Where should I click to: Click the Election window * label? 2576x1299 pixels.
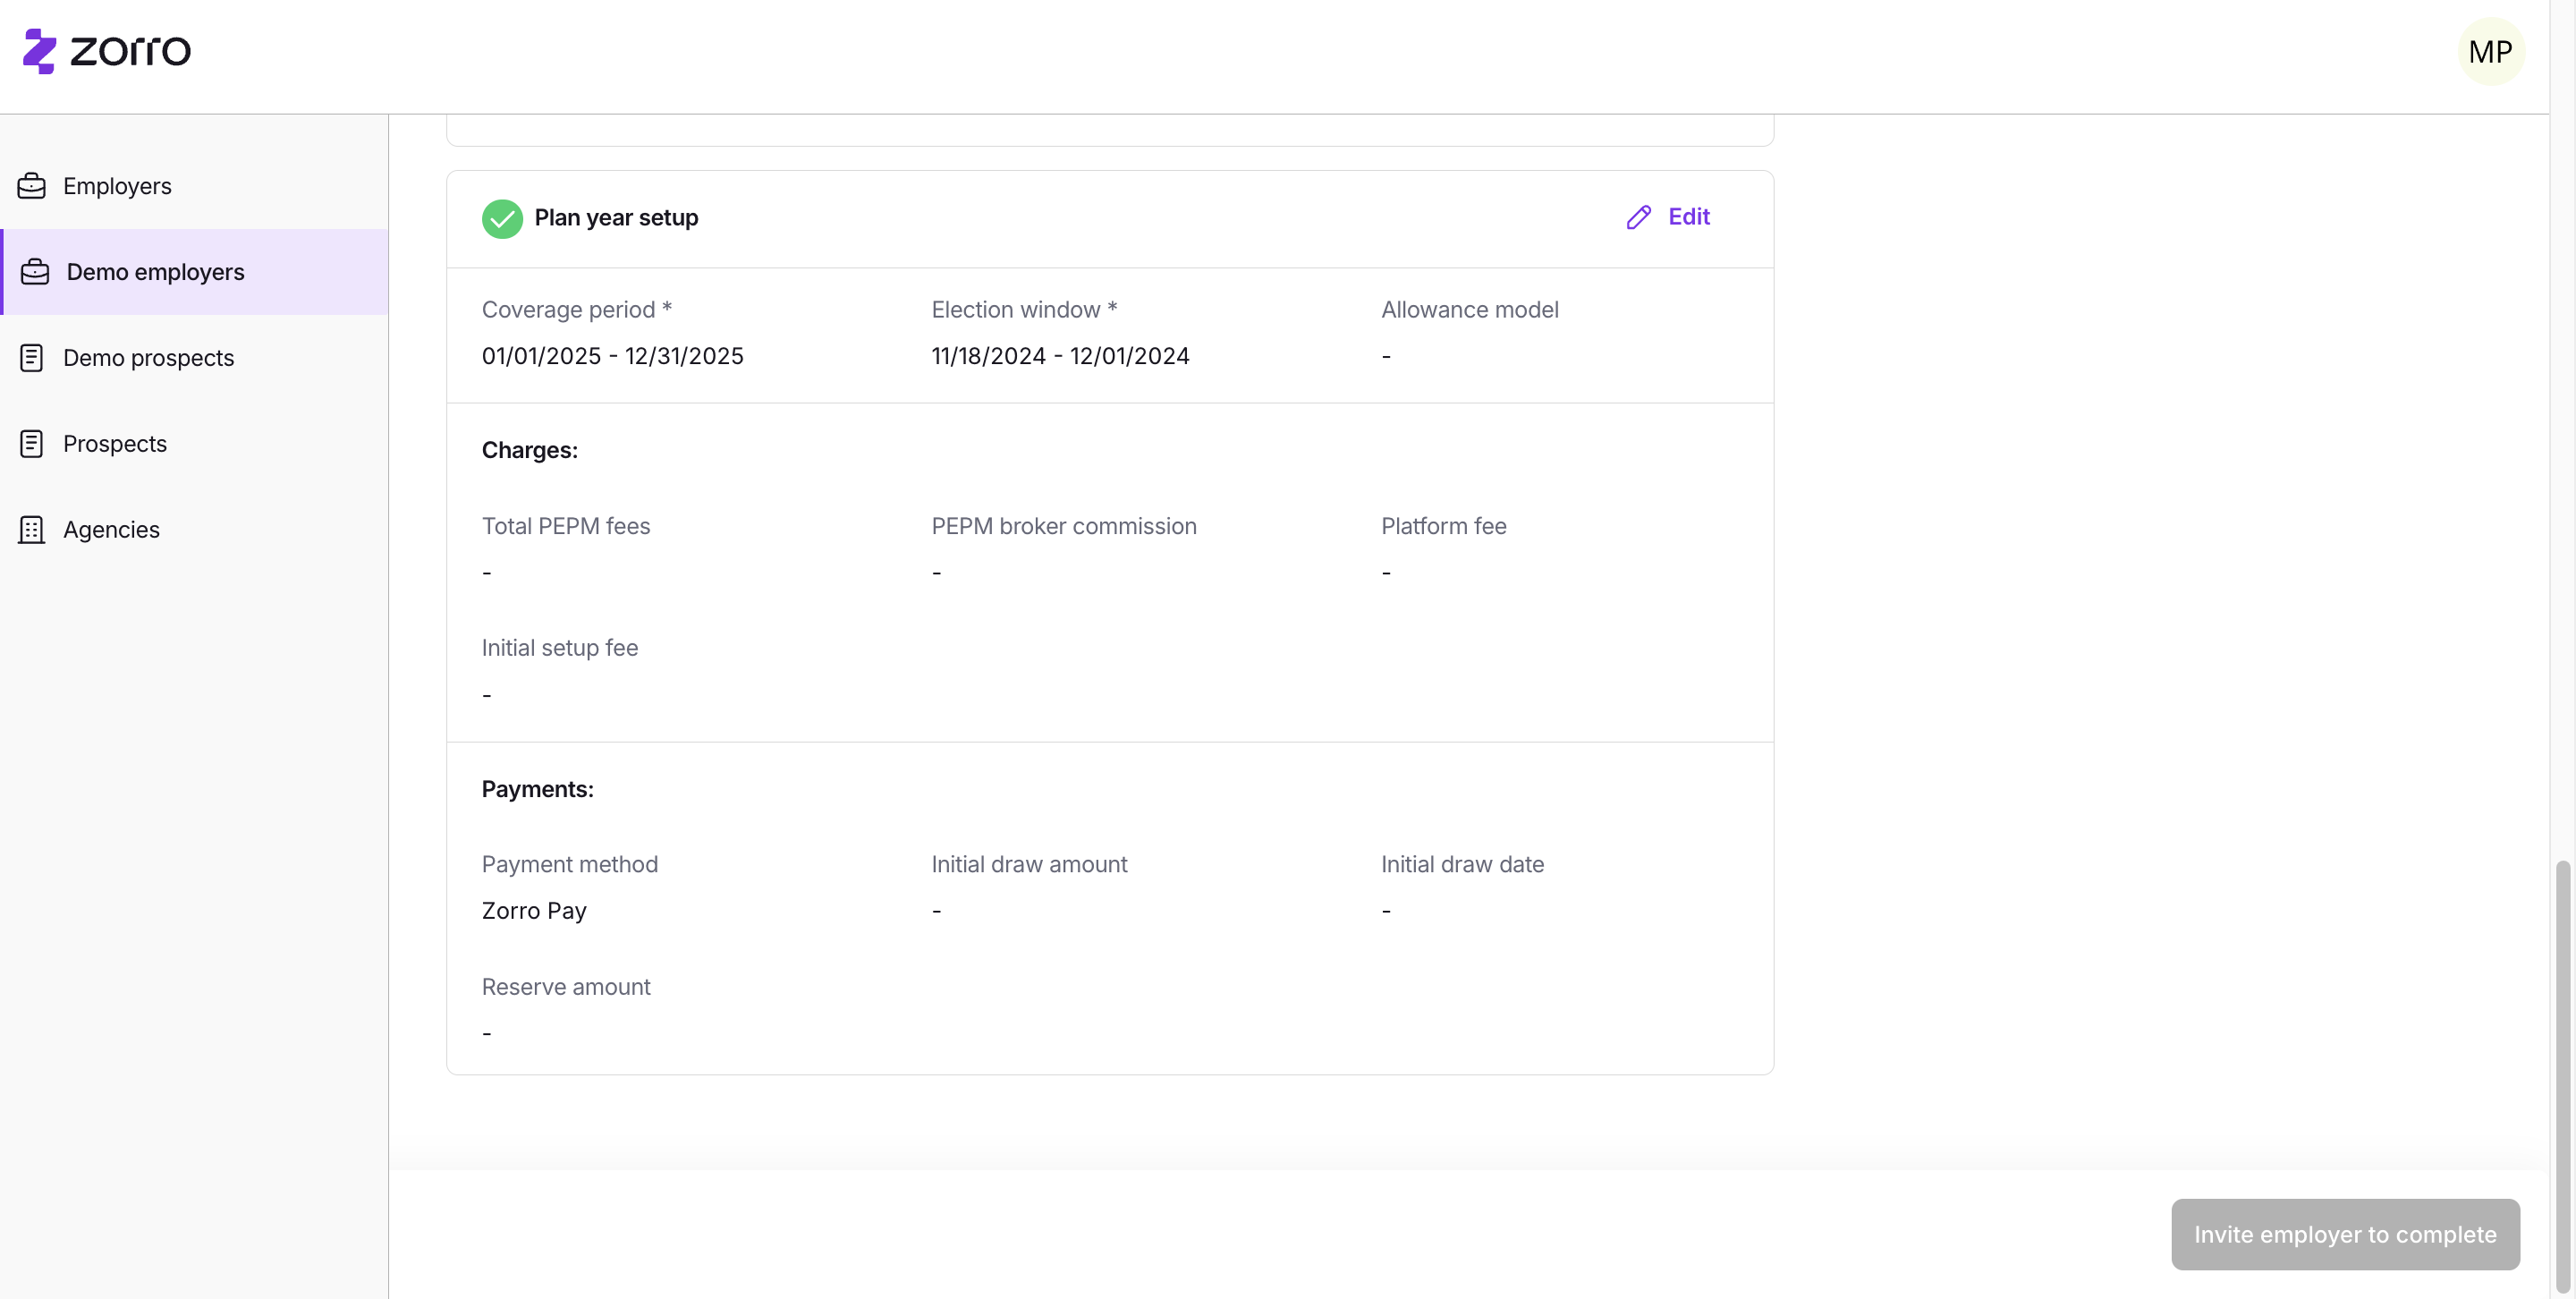[x=1024, y=310]
